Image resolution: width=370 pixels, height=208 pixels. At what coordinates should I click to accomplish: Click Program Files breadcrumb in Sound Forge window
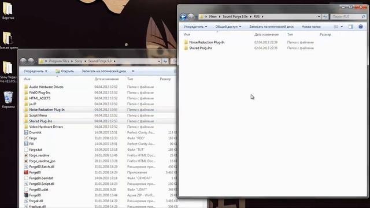[x=59, y=61]
